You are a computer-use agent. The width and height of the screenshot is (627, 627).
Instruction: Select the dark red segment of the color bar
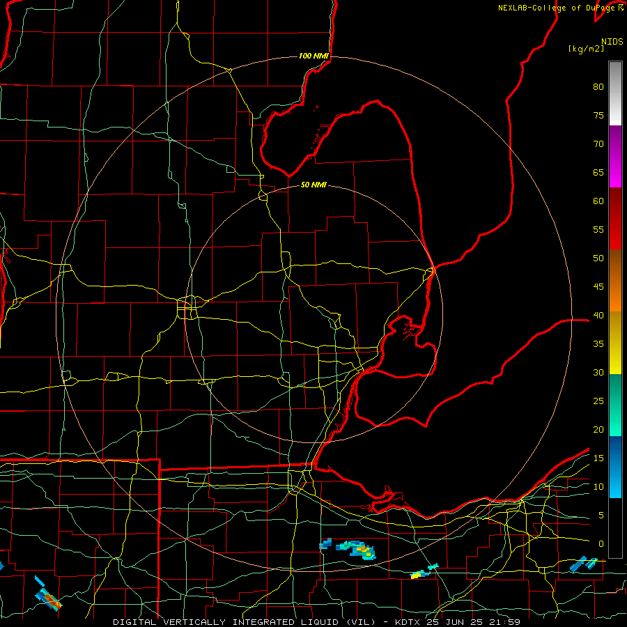(615, 218)
